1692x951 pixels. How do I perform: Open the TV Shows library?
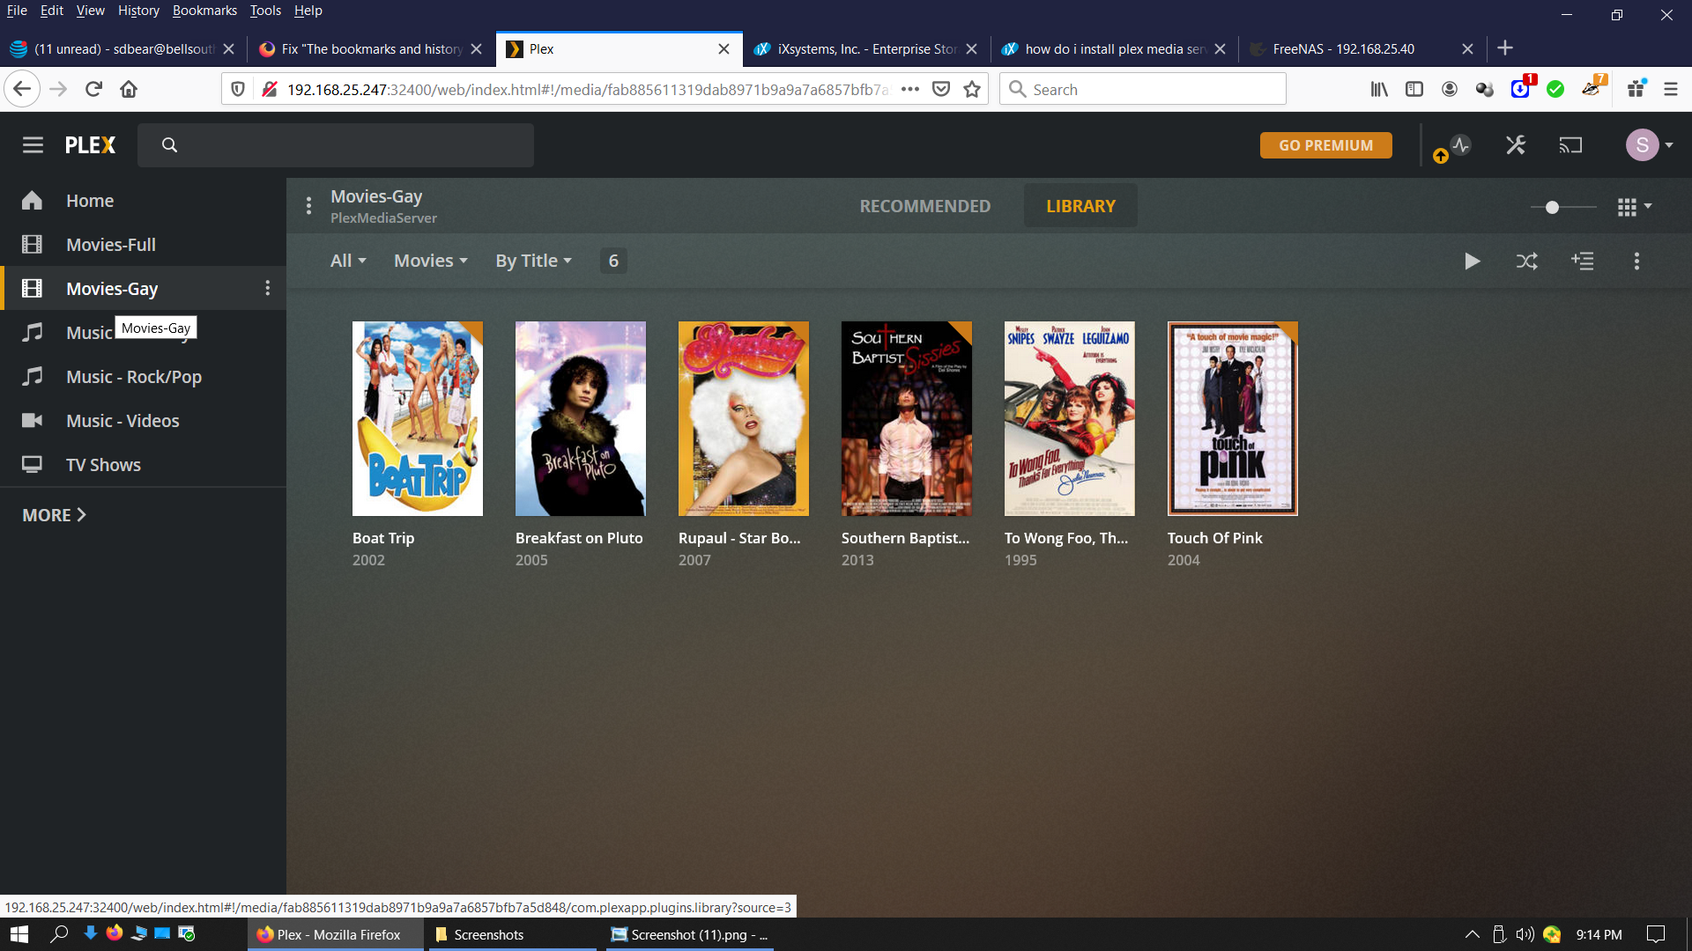click(x=103, y=465)
